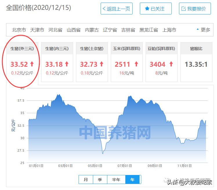Viewport: 217px width, 190px height.
Task: Set chart range to 月
Action: pos(86,179)
